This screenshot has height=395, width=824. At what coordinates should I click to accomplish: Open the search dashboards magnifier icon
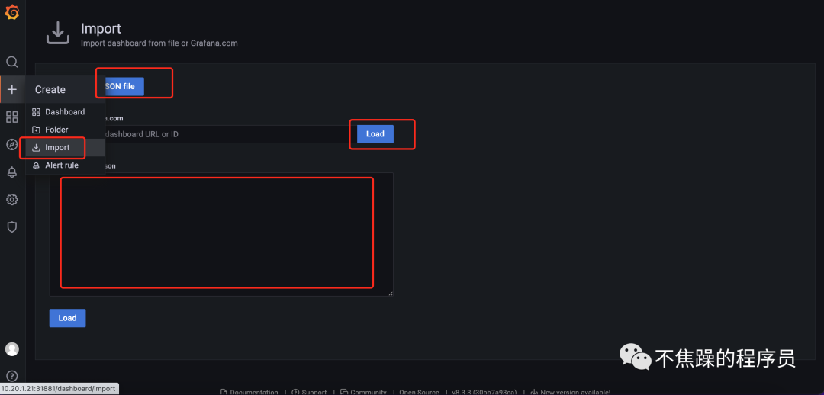pos(11,62)
